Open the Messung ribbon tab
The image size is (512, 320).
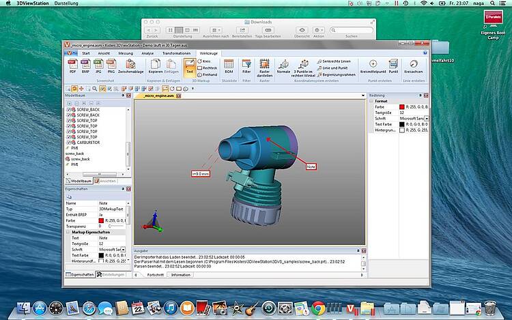[x=125, y=53]
